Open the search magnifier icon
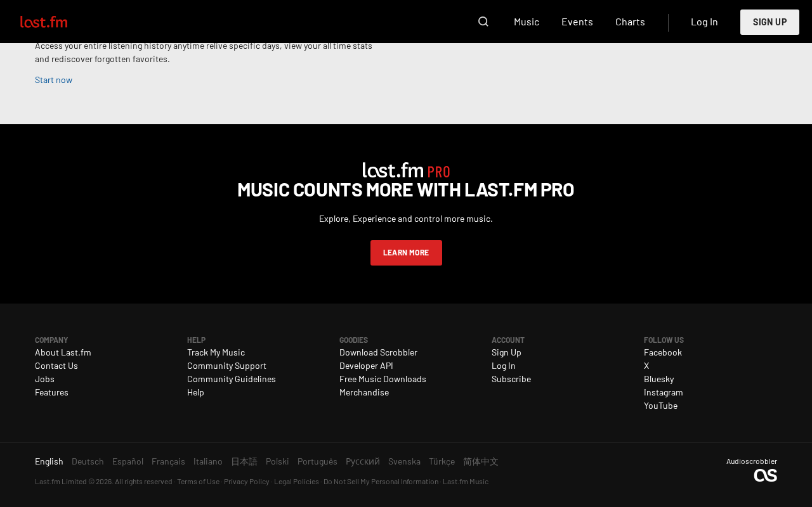Viewport: 812px width, 507px height. click(x=483, y=22)
